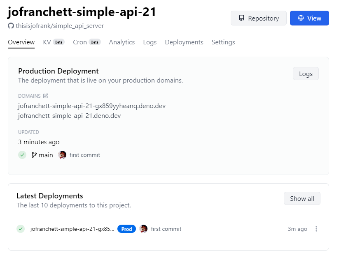Click the green checkmark on the latest deployment
This screenshot has width=339, height=260.
click(x=20, y=229)
